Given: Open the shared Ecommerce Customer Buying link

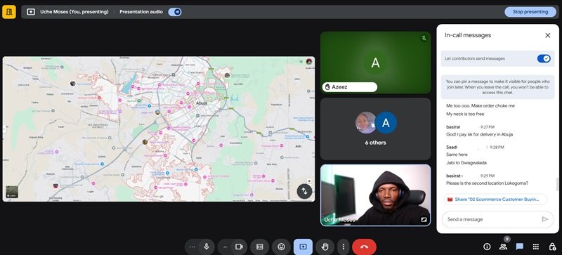Looking at the screenshot, I should coord(495,199).
